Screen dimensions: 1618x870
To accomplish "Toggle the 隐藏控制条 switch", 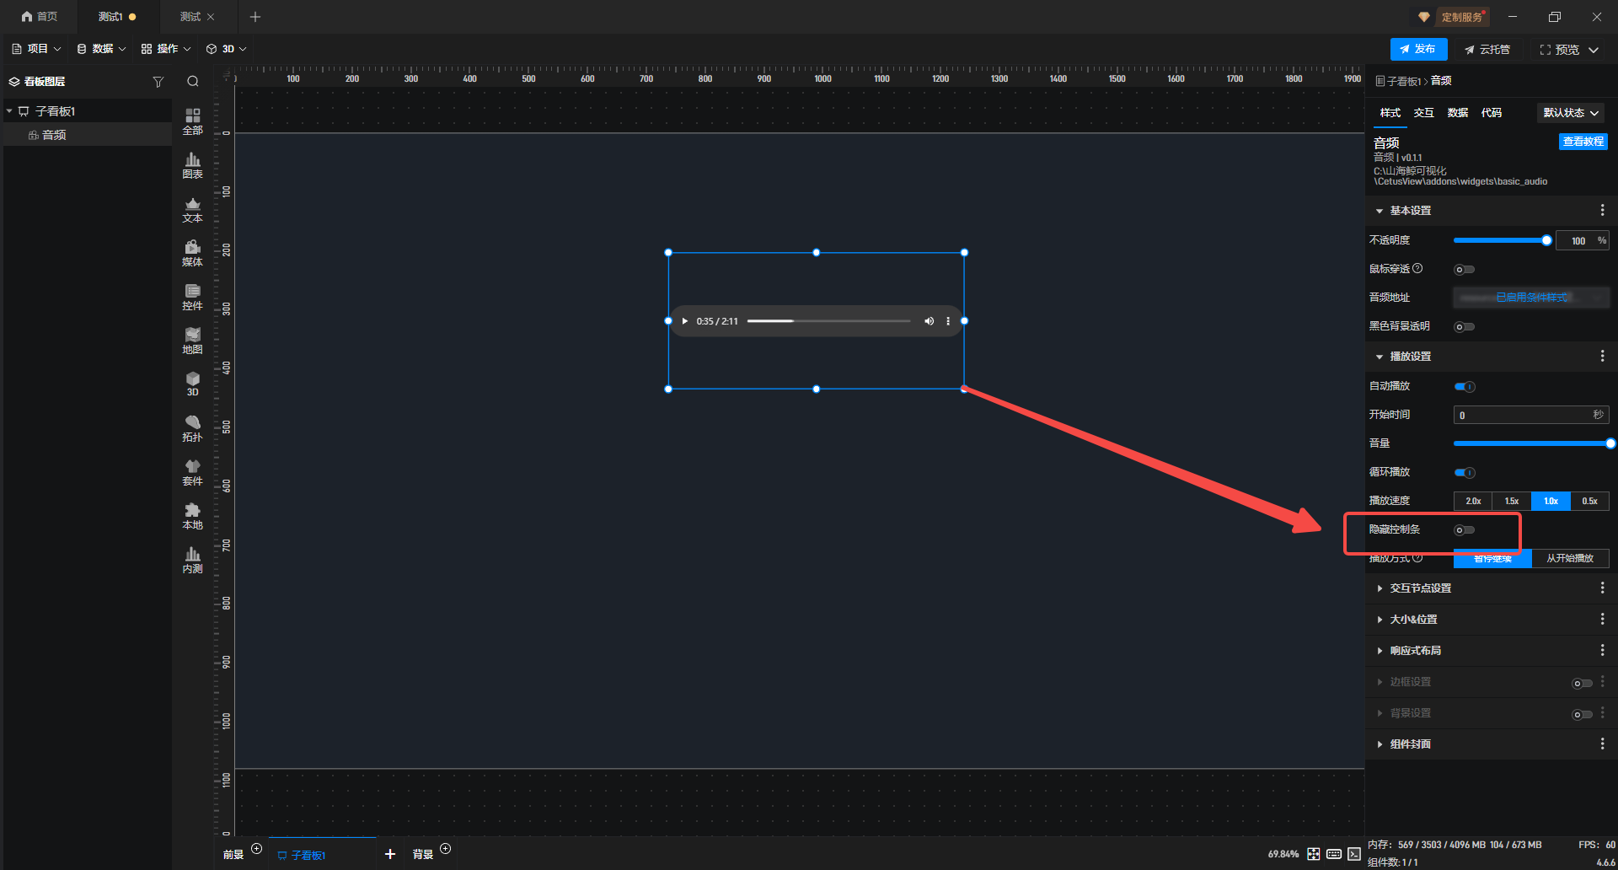I will coord(1465,530).
